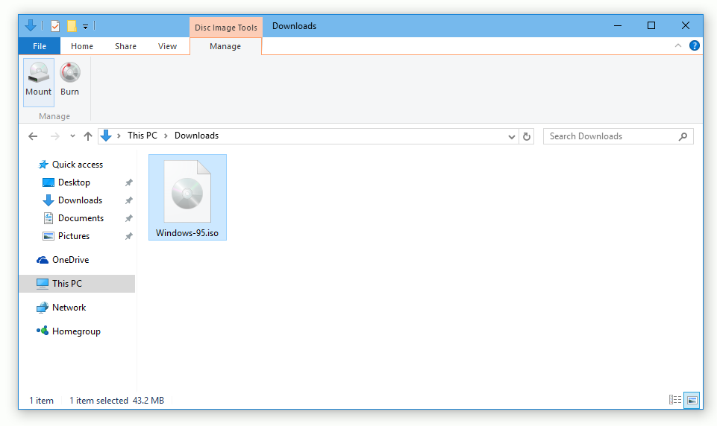717x426 pixels.
Task: Mount the selected disc image
Action: pyautogui.click(x=38, y=82)
